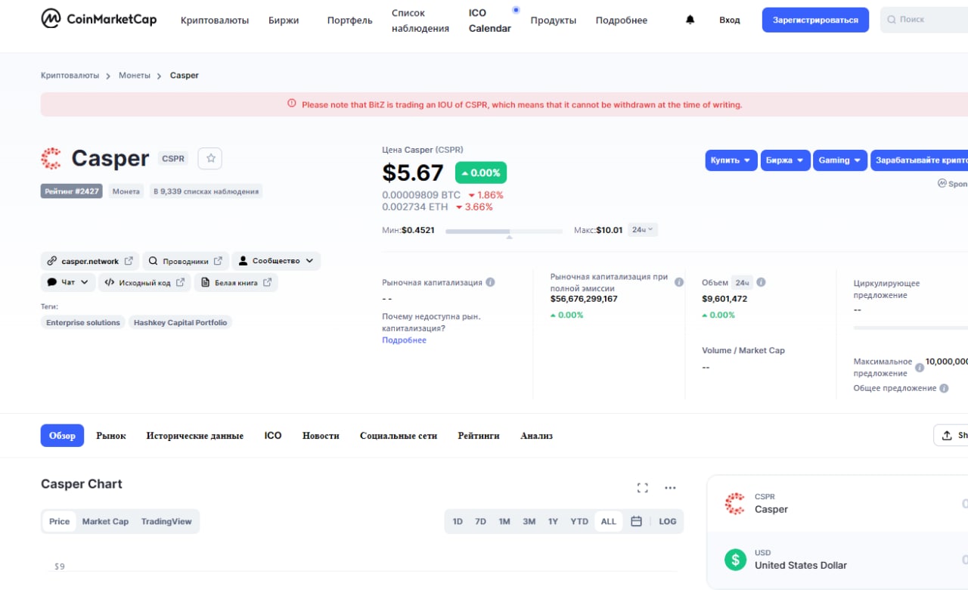
Task: Open ICO Calendar in navigation
Action: click(490, 20)
